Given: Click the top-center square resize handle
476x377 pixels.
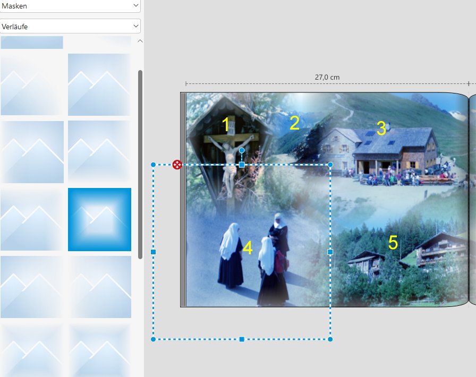Looking at the screenshot, I should click(242, 165).
